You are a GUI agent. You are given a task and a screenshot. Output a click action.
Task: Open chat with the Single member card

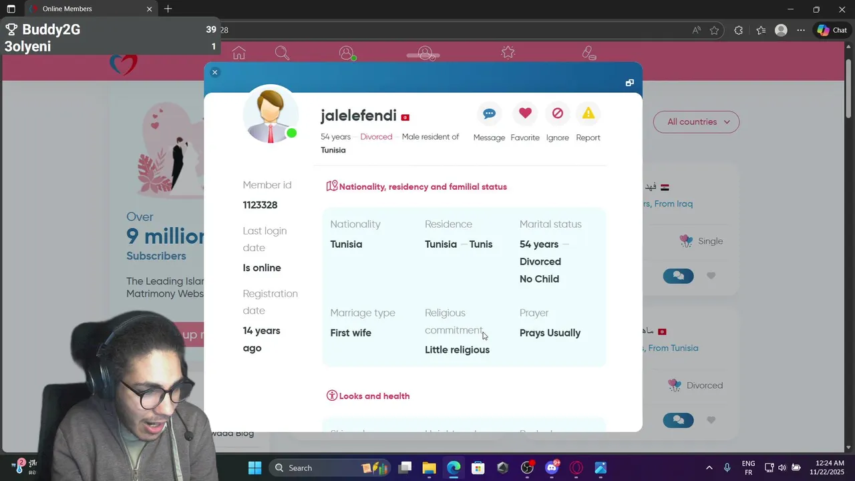pos(678,276)
